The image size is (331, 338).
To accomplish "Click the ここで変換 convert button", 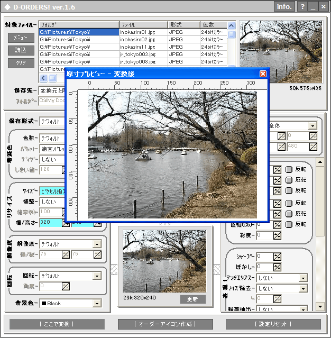I will tap(57, 324).
